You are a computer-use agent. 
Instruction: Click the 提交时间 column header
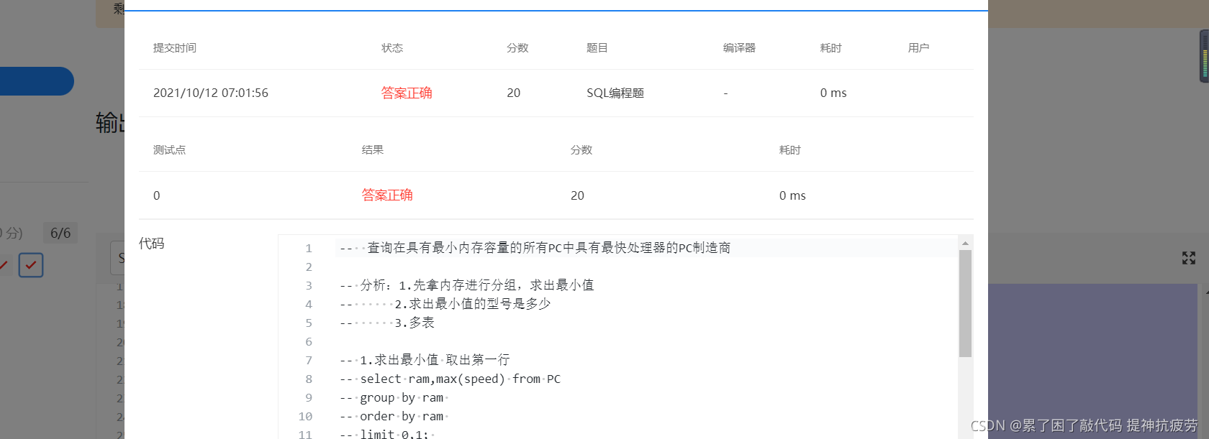pos(175,48)
